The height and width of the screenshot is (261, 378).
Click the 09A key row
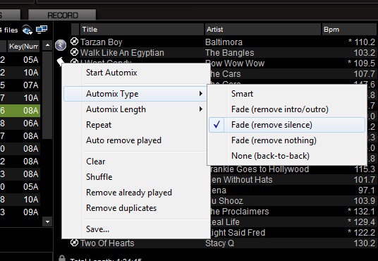click(x=20, y=212)
